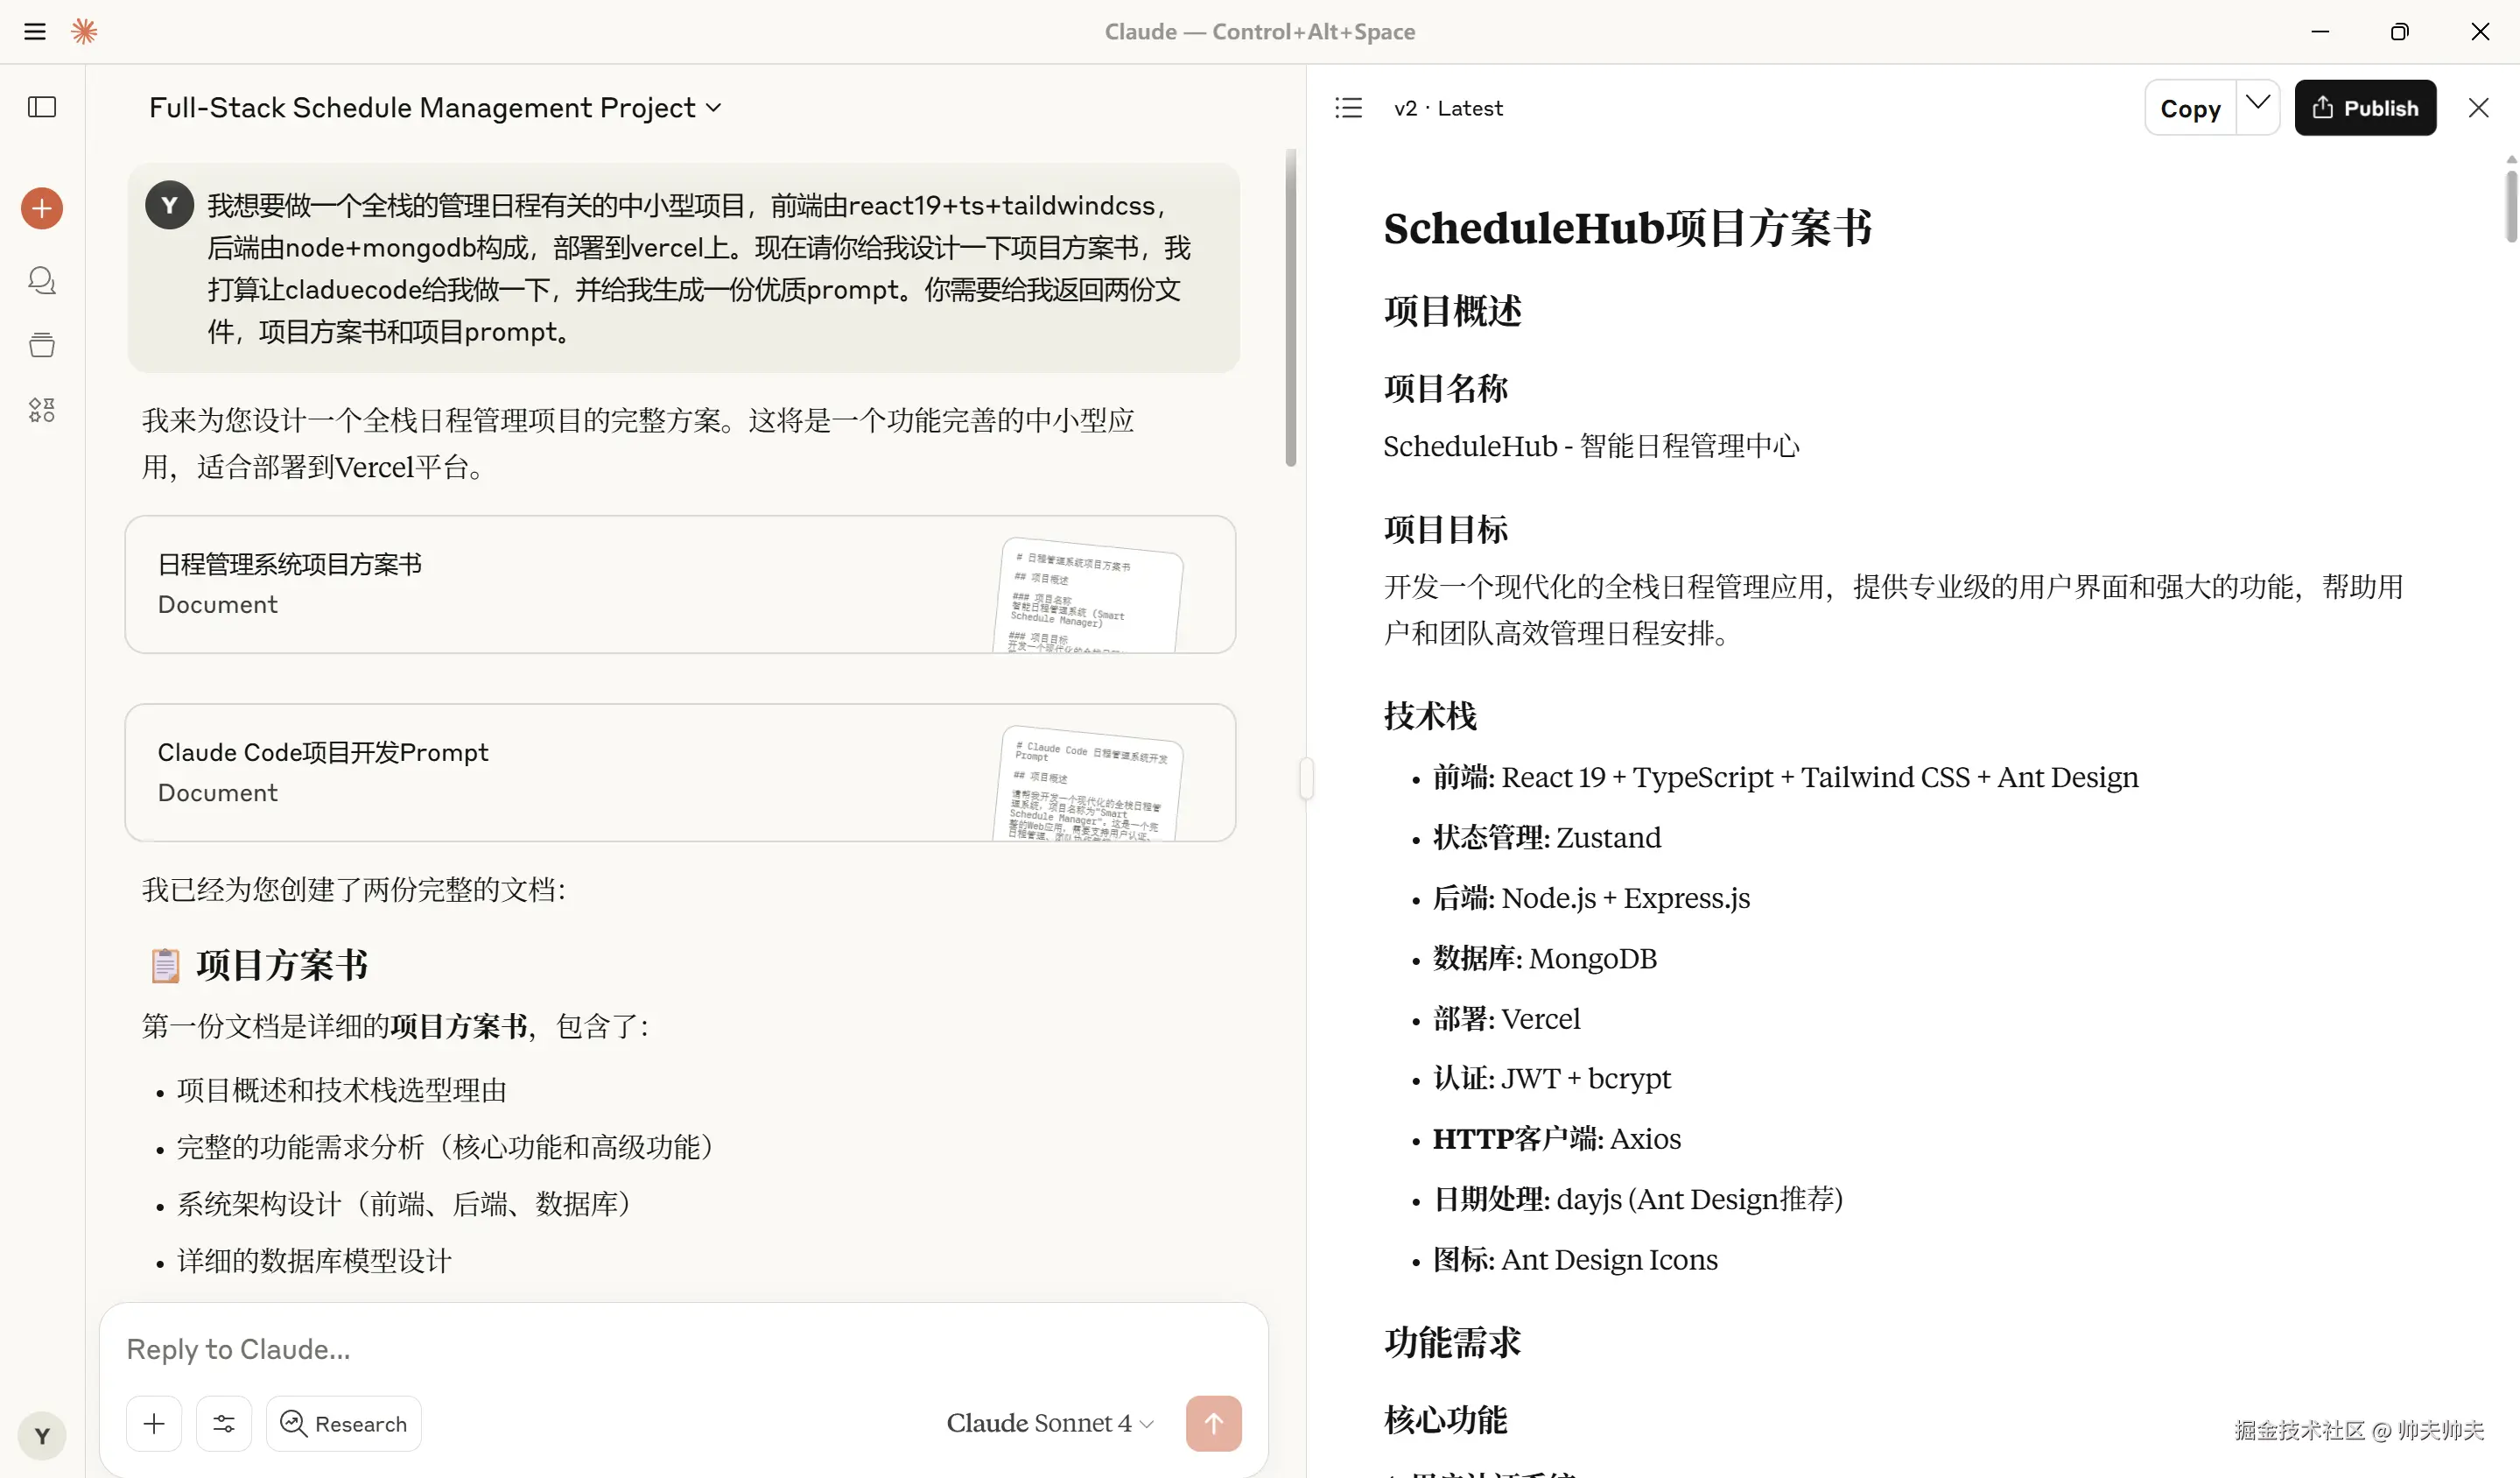The image size is (2520, 1478).
Task: Open the hamburger menu in the title bar
Action: coord(35,32)
